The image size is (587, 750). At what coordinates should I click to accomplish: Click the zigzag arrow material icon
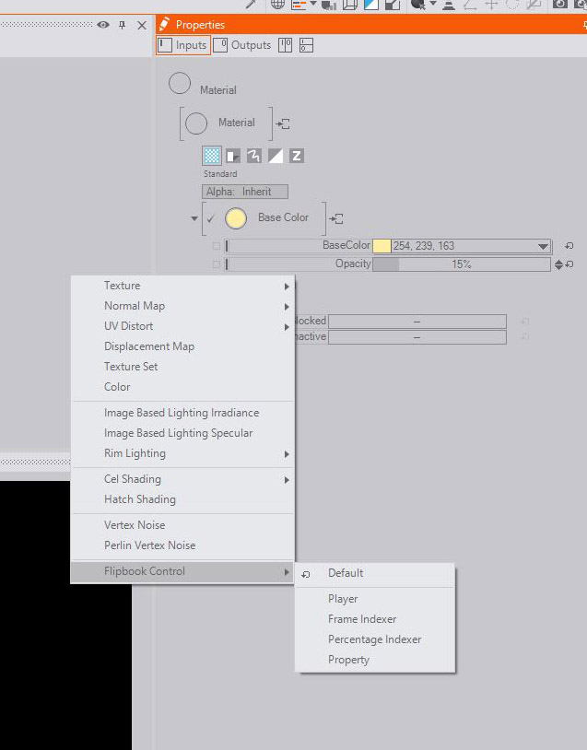pyautogui.click(x=253, y=156)
